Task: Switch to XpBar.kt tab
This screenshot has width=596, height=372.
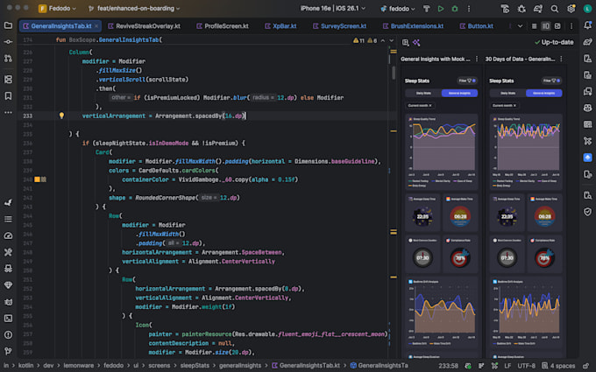Action: pos(280,25)
